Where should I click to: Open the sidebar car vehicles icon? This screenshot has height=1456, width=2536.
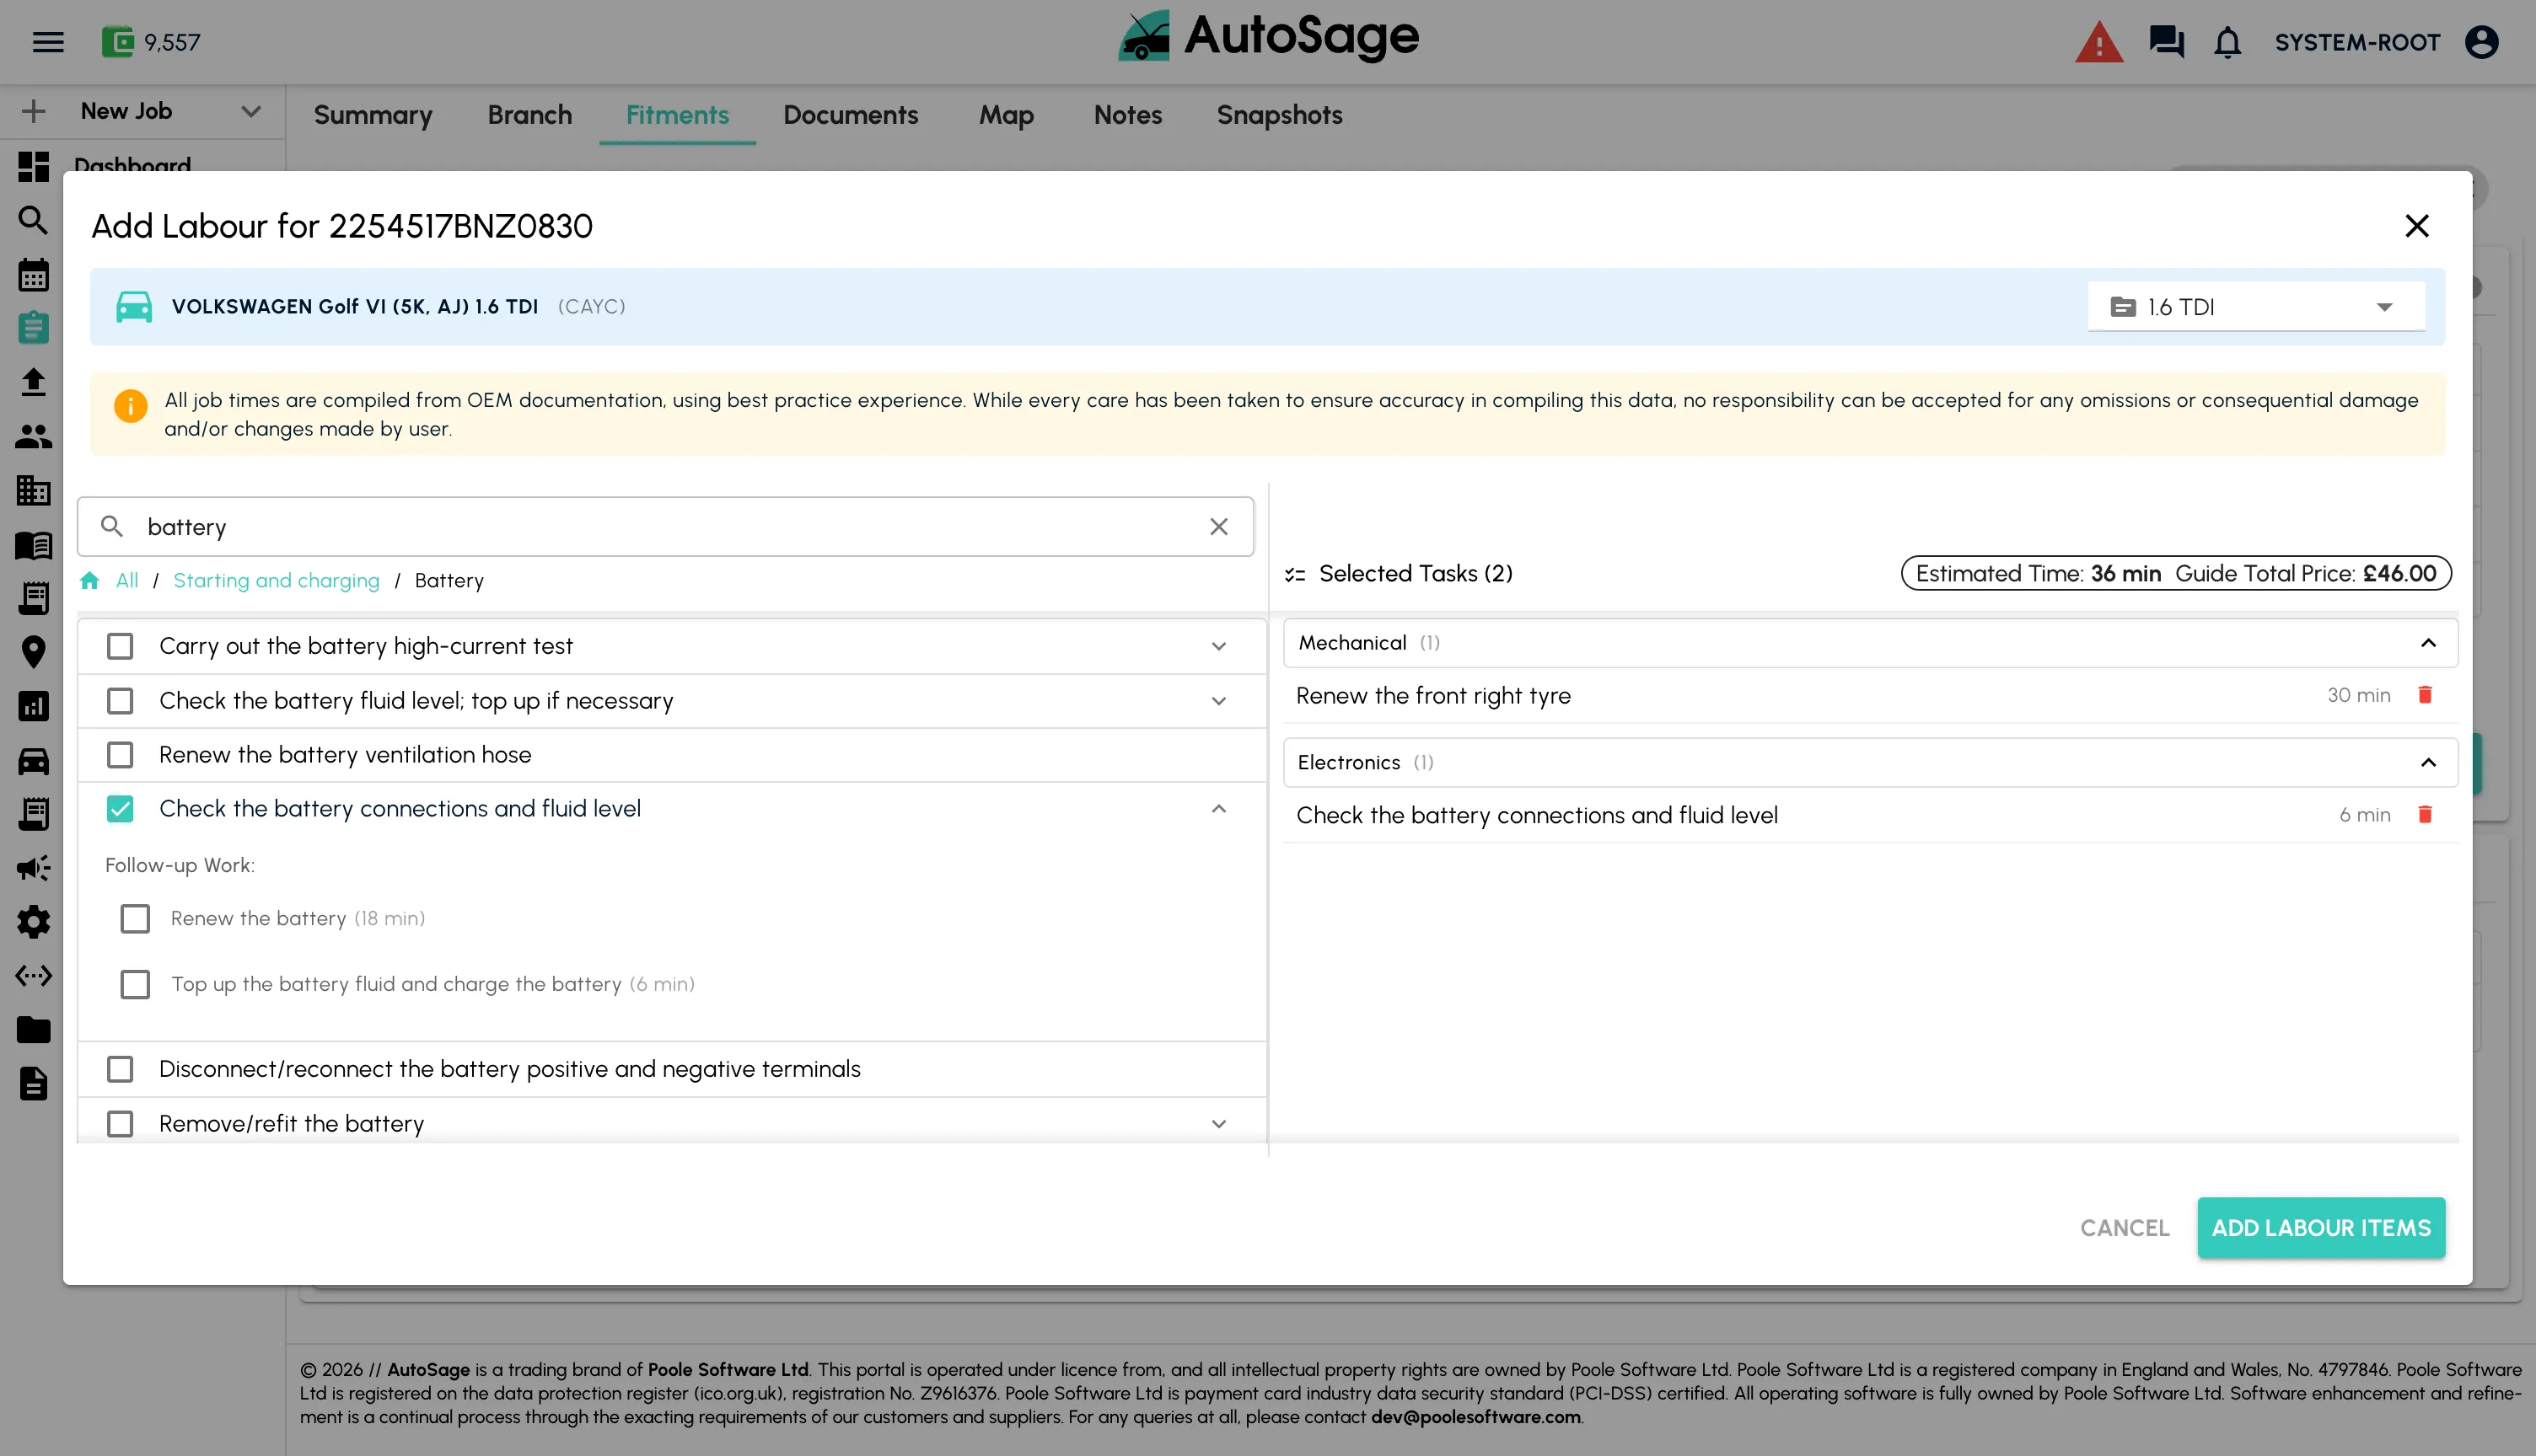point(33,761)
